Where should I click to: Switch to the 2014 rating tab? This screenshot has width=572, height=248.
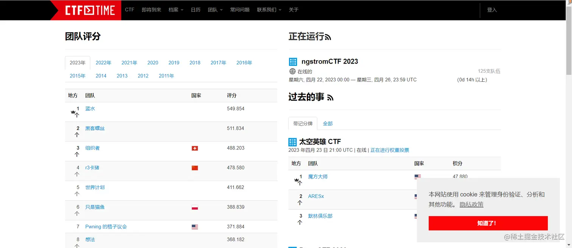click(x=101, y=76)
